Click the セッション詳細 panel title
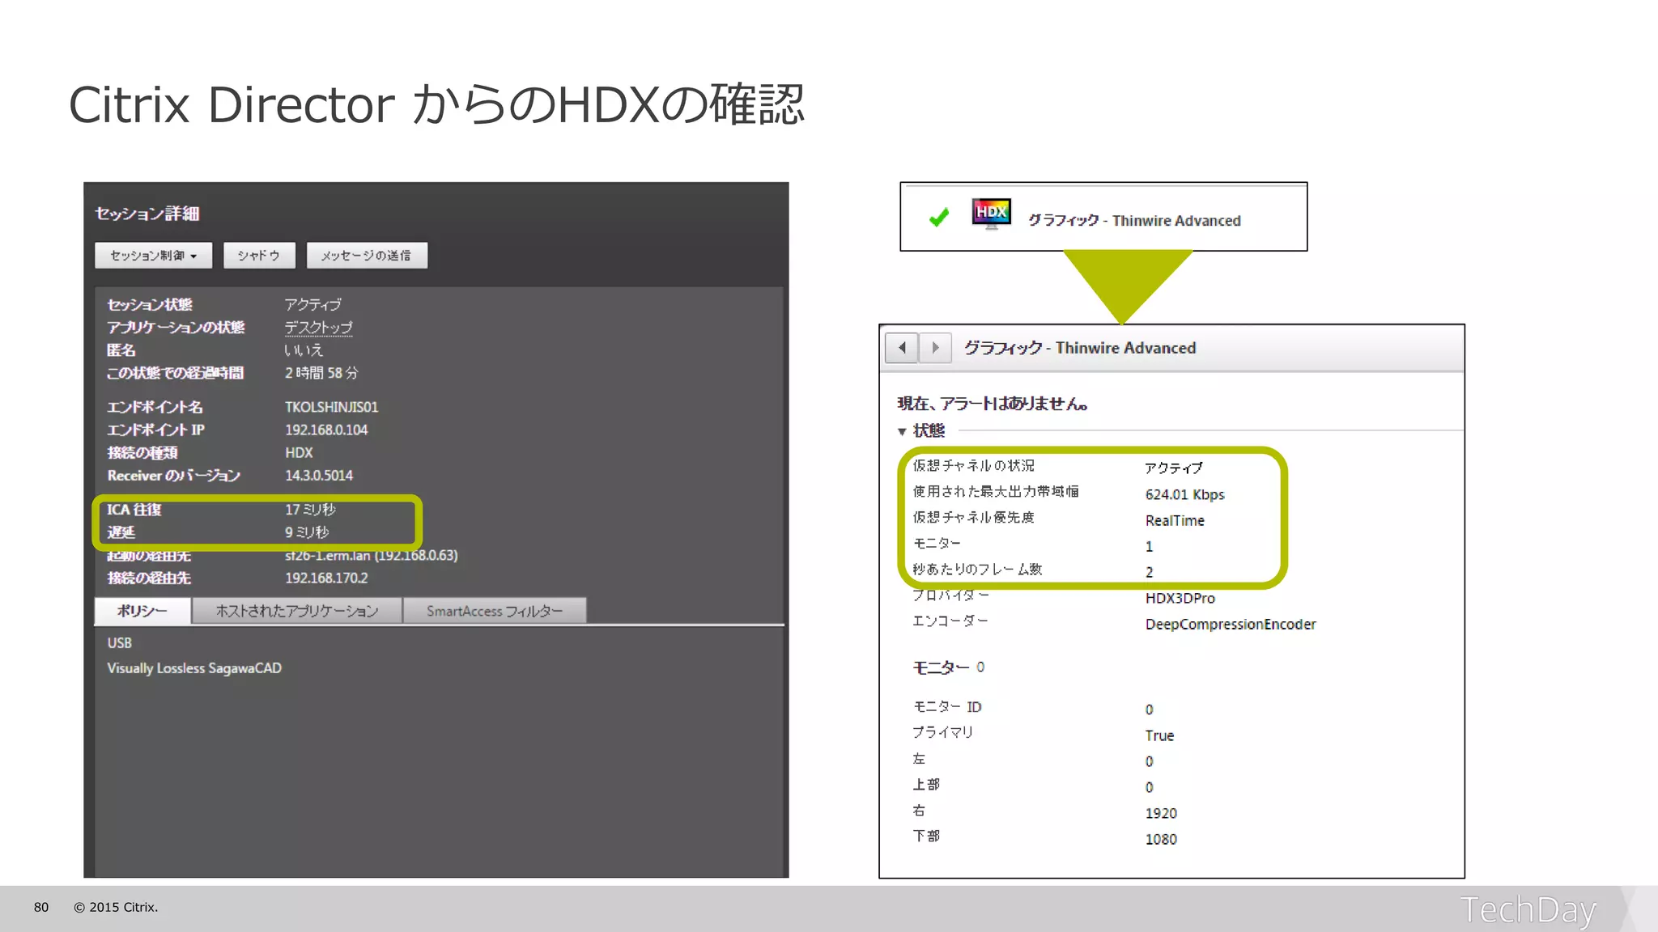1658x932 pixels. [x=147, y=214]
